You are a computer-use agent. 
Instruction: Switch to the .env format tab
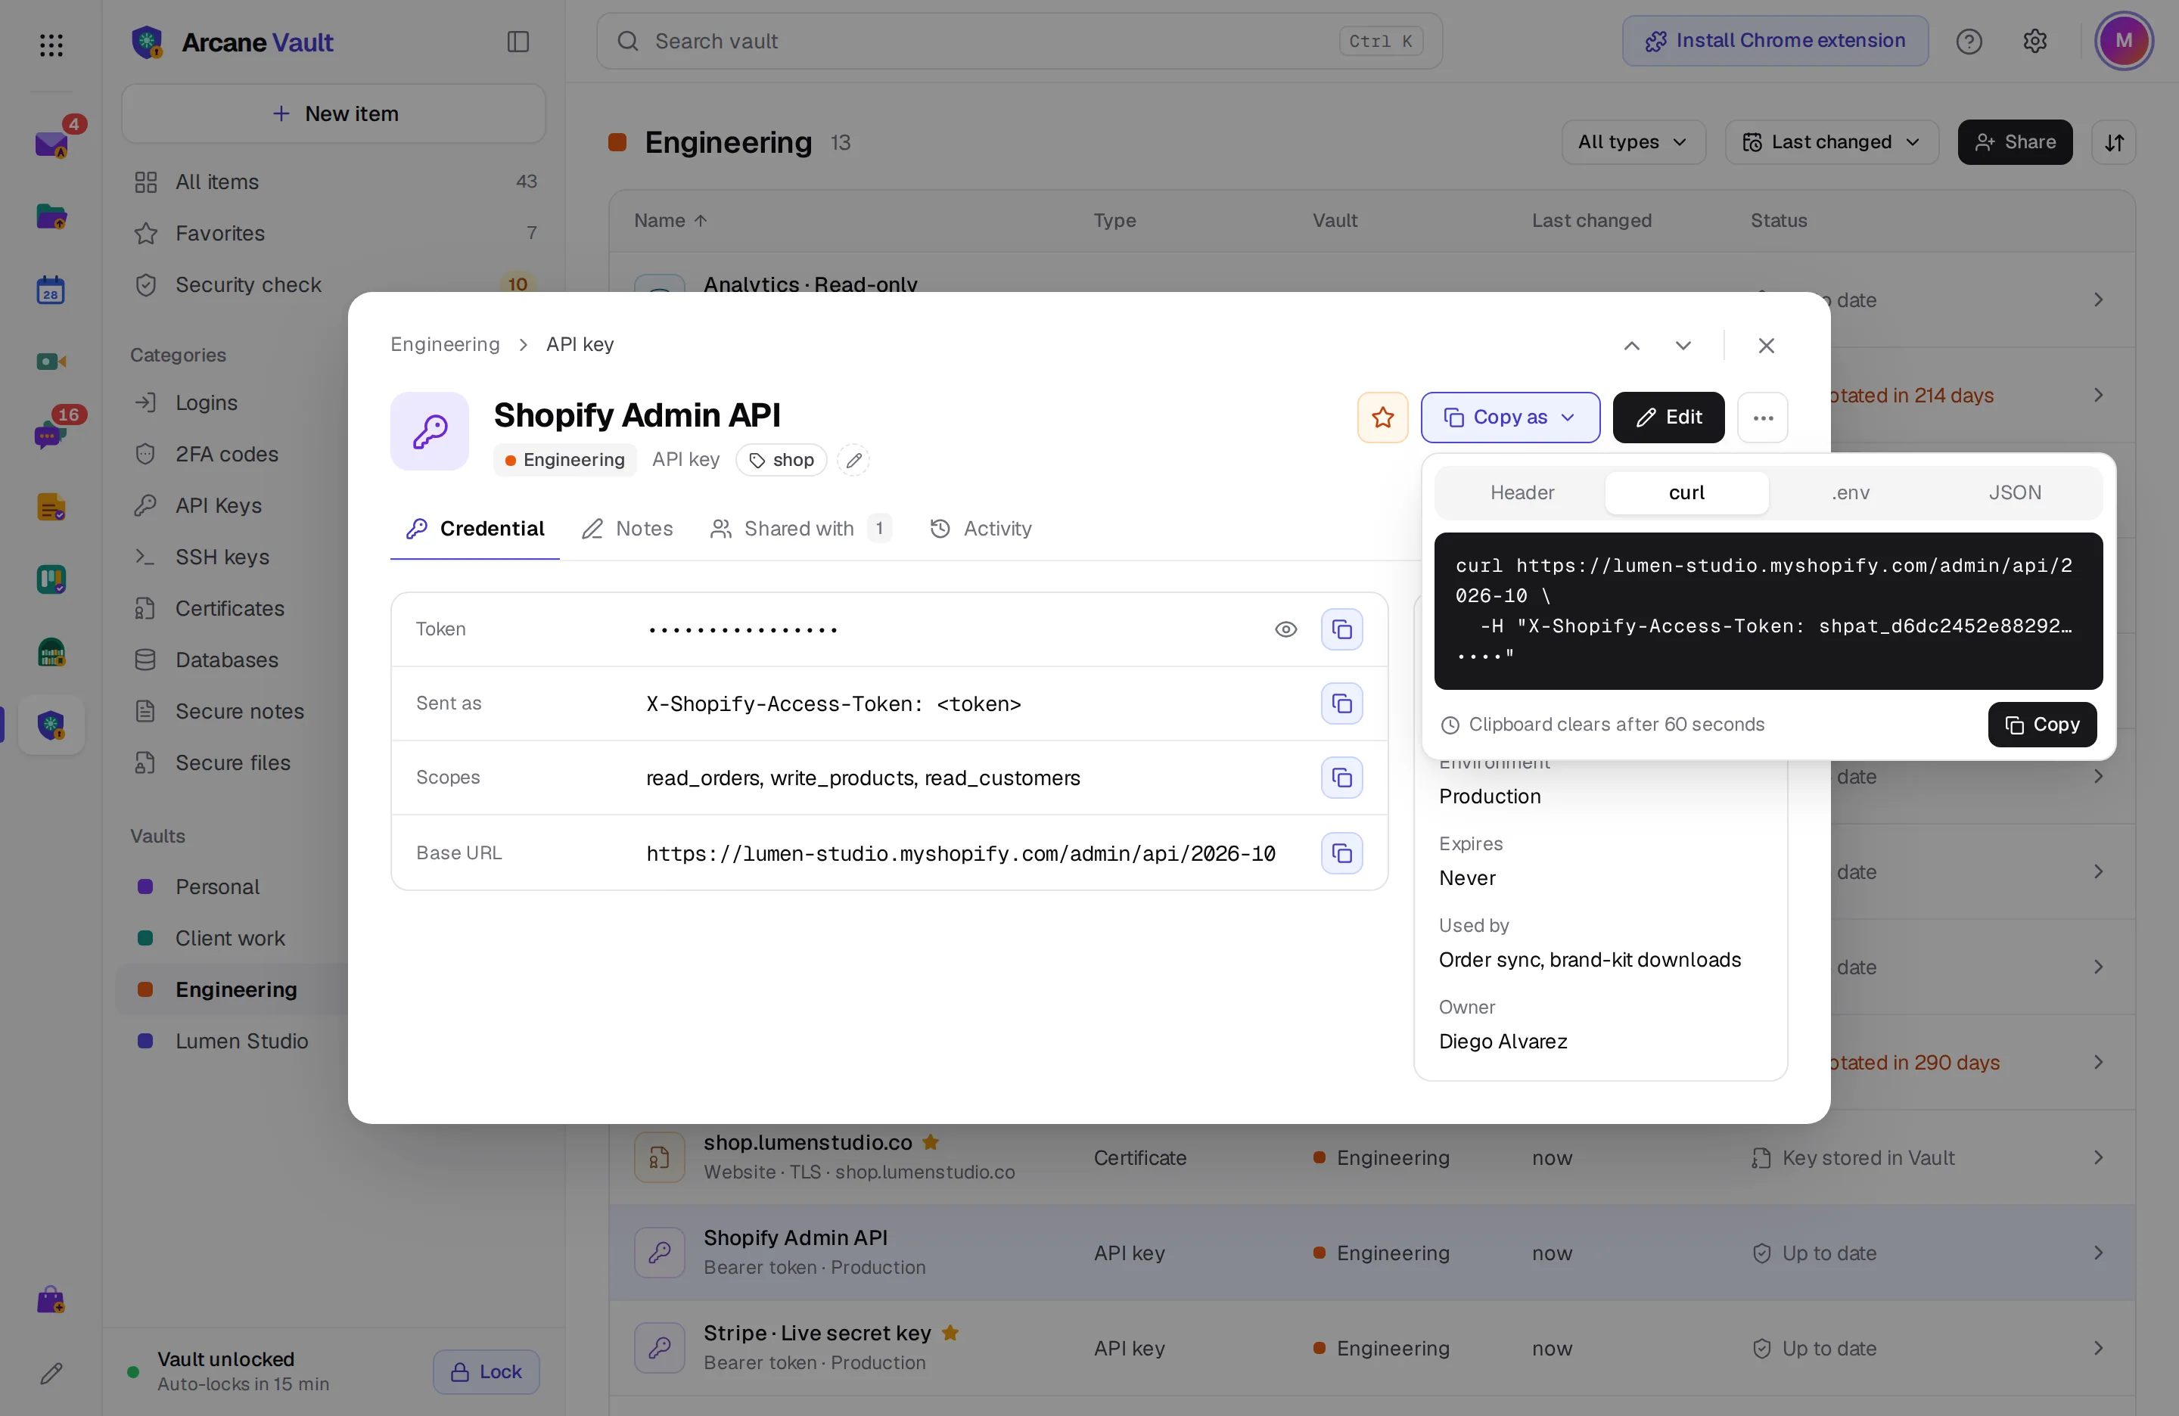coord(1851,492)
